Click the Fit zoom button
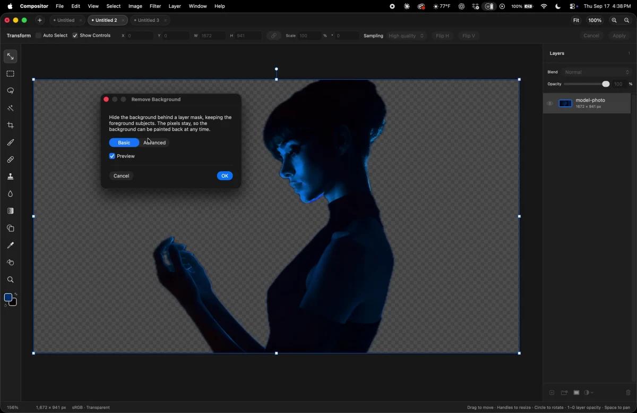 tap(576, 20)
